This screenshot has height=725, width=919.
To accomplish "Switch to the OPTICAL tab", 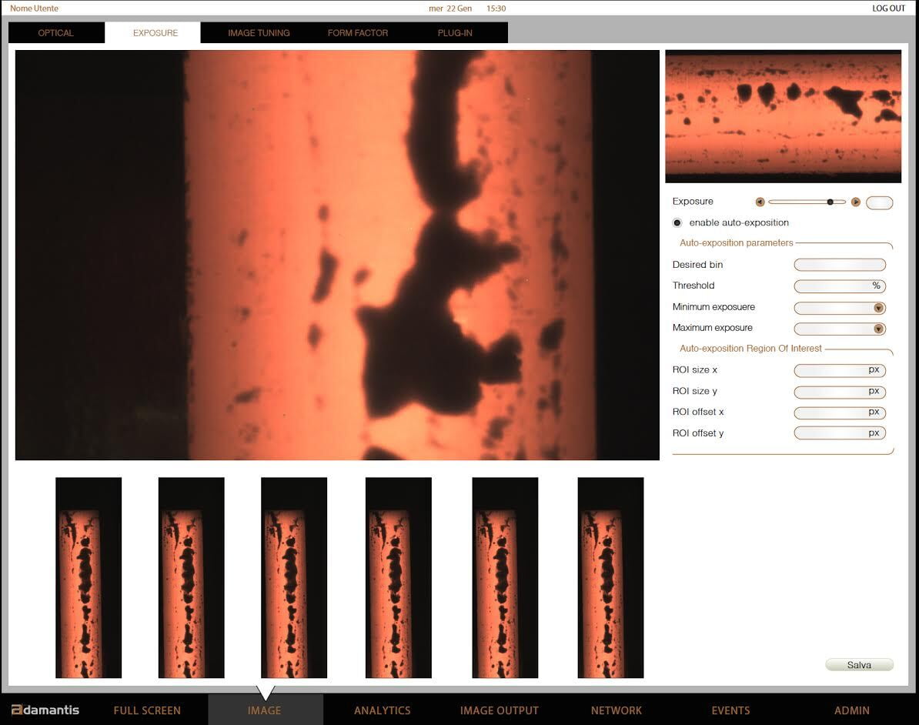I will (56, 33).
